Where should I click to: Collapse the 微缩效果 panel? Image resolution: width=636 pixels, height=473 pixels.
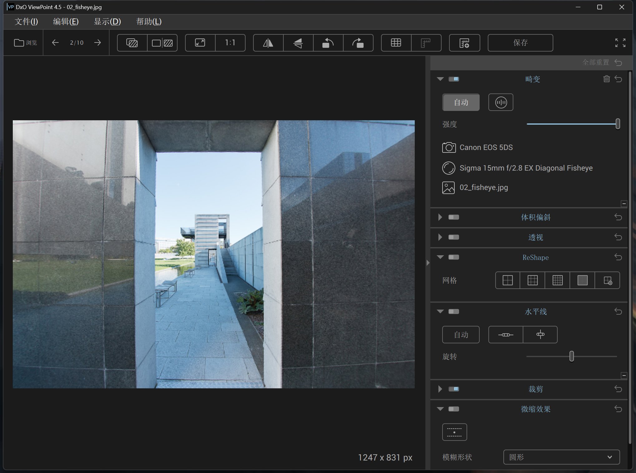(x=440, y=409)
